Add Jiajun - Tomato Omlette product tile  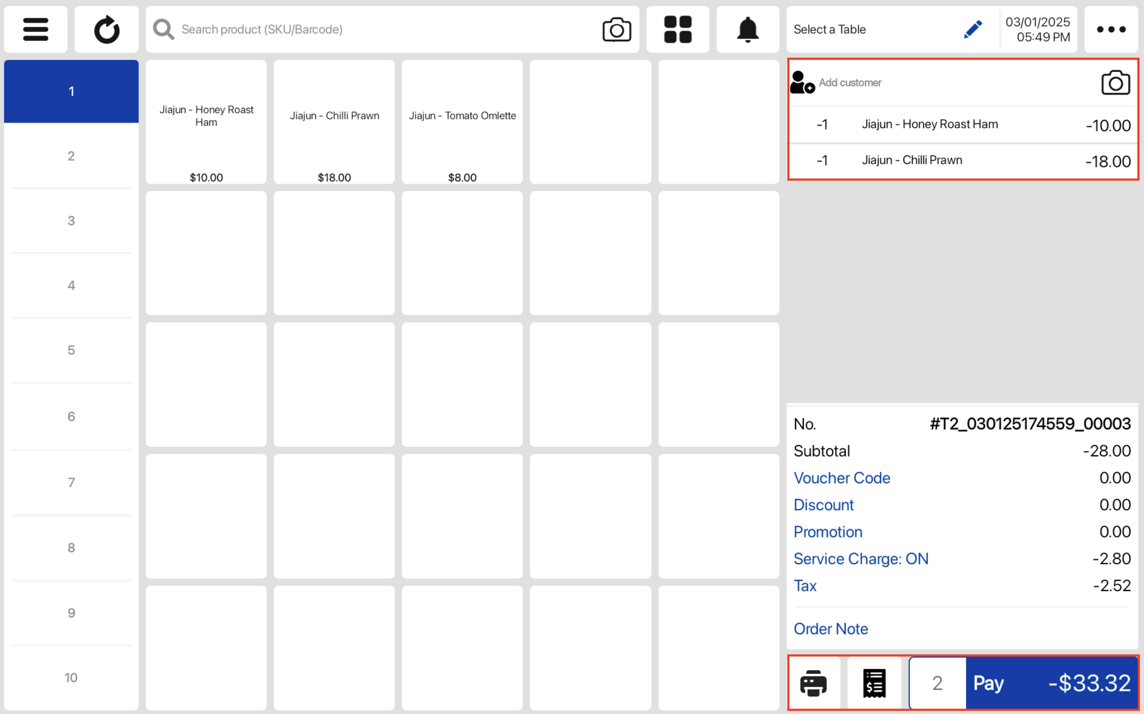pyautogui.click(x=462, y=122)
